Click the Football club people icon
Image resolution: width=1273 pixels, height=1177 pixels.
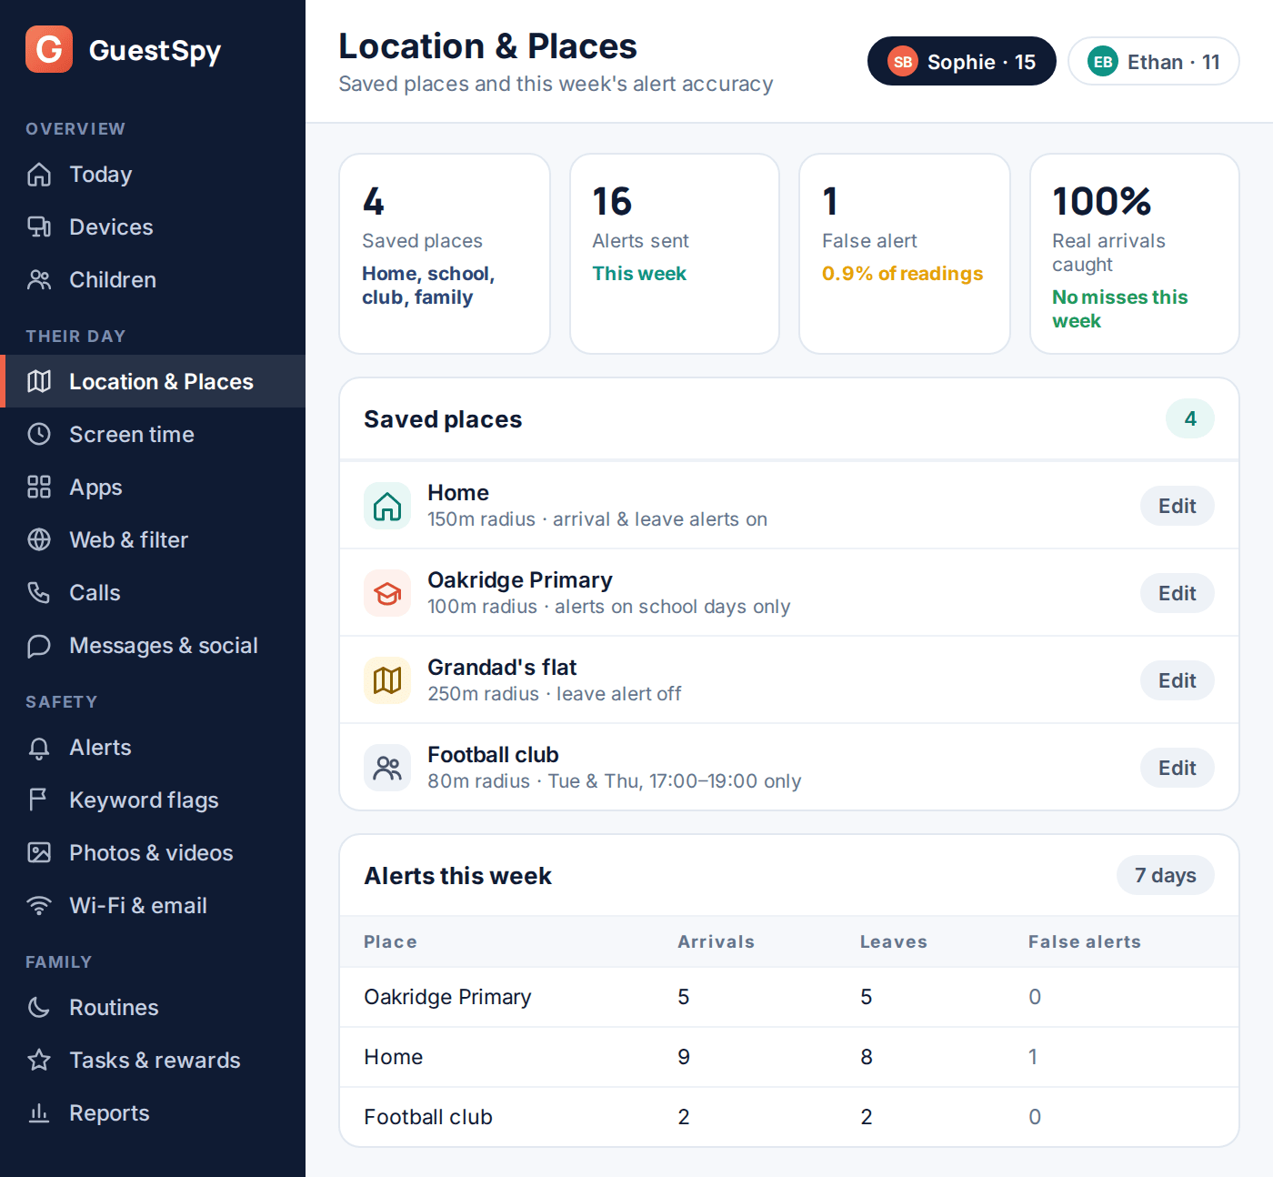pyautogui.click(x=387, y=768)
